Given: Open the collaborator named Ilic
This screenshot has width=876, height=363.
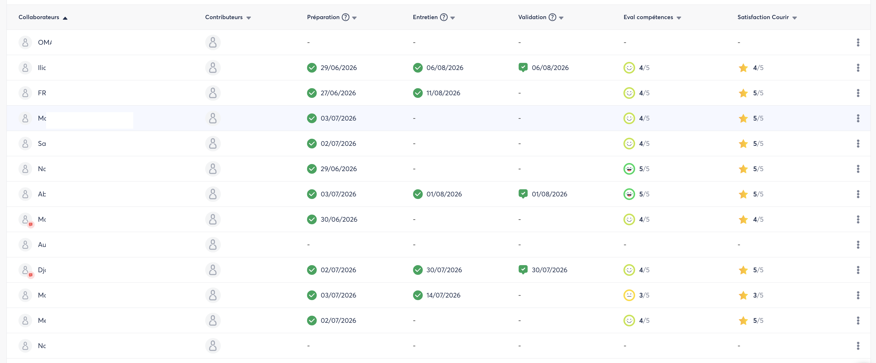Looking at the screenshot, I should [x=42, y=68].
